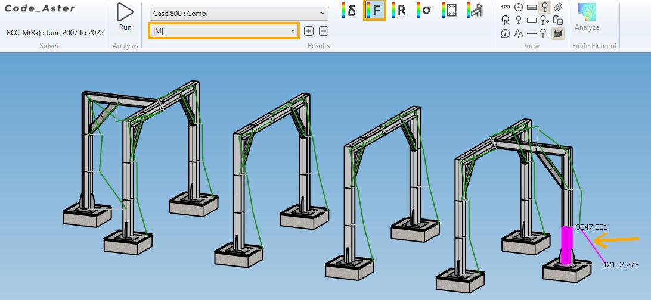
Task: Open the structure ratio results icon
Action: [476, 10]
